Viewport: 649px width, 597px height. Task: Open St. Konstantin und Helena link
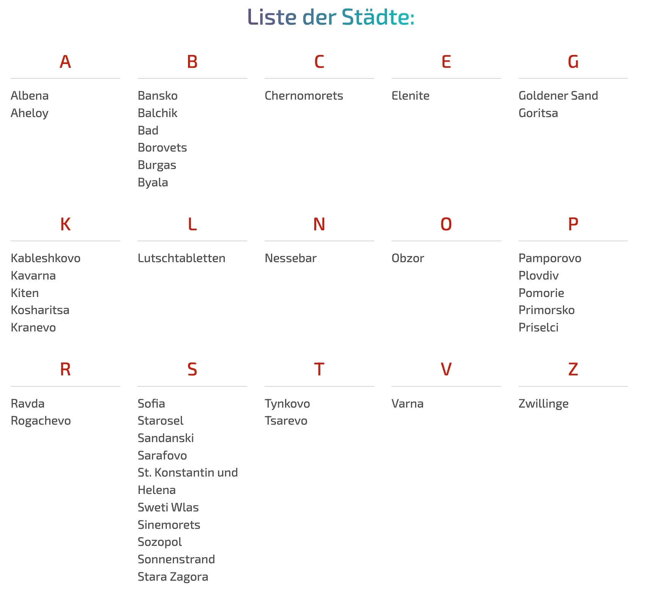(188, 473)
